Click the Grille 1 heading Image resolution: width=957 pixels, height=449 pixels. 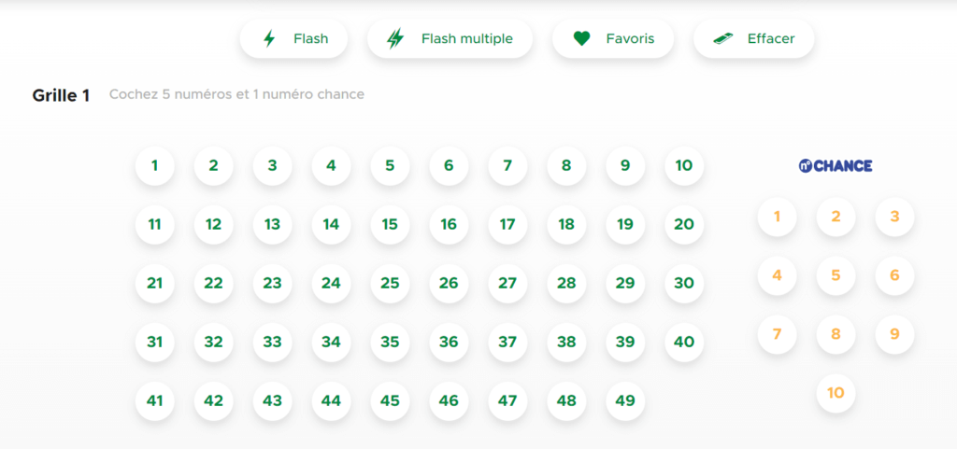(x=61, y=95)
